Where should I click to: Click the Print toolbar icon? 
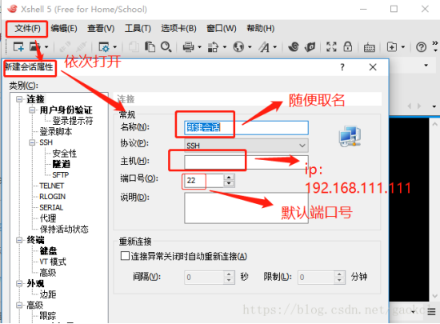[188, 47]
